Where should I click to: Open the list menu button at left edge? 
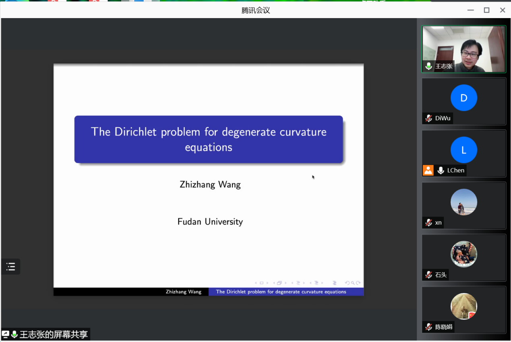point(10,266)
